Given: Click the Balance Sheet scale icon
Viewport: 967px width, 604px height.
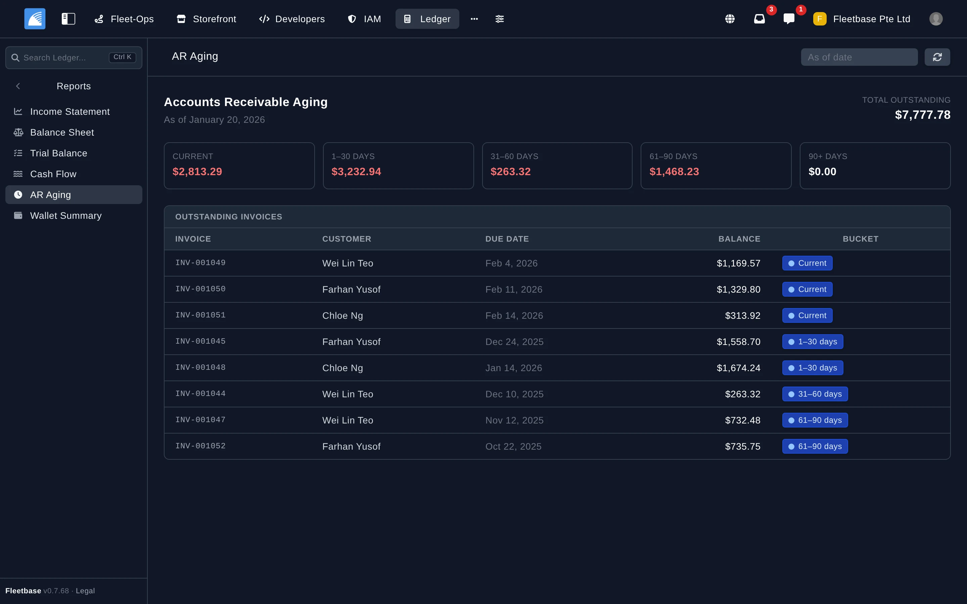Looking at the screenshot, I should [18, 132].
